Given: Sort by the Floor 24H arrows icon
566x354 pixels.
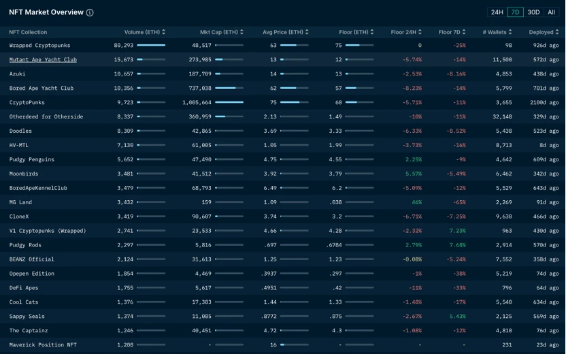Looking at the screenshot, I should pos(420,32).
